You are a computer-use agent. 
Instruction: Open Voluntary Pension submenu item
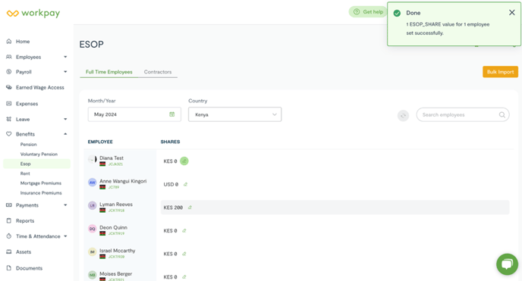(39, 154)
